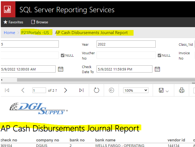Refresh the report
Image resolution: width=195 pixels, height=147 pixels.
coord(97,90)
